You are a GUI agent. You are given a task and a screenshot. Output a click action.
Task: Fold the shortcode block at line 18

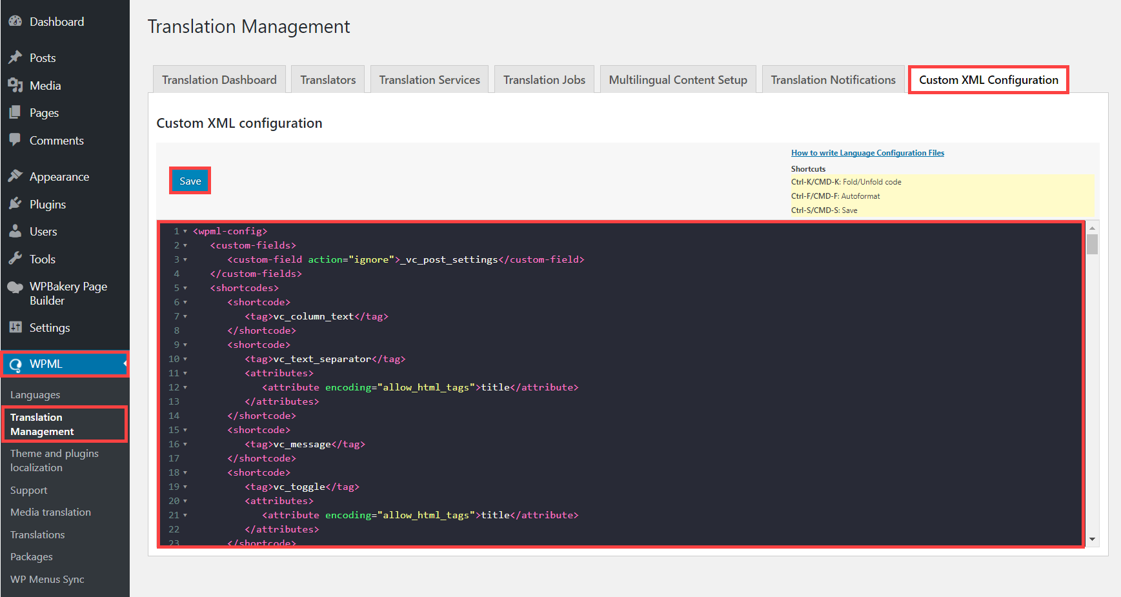tap(185, 472)
